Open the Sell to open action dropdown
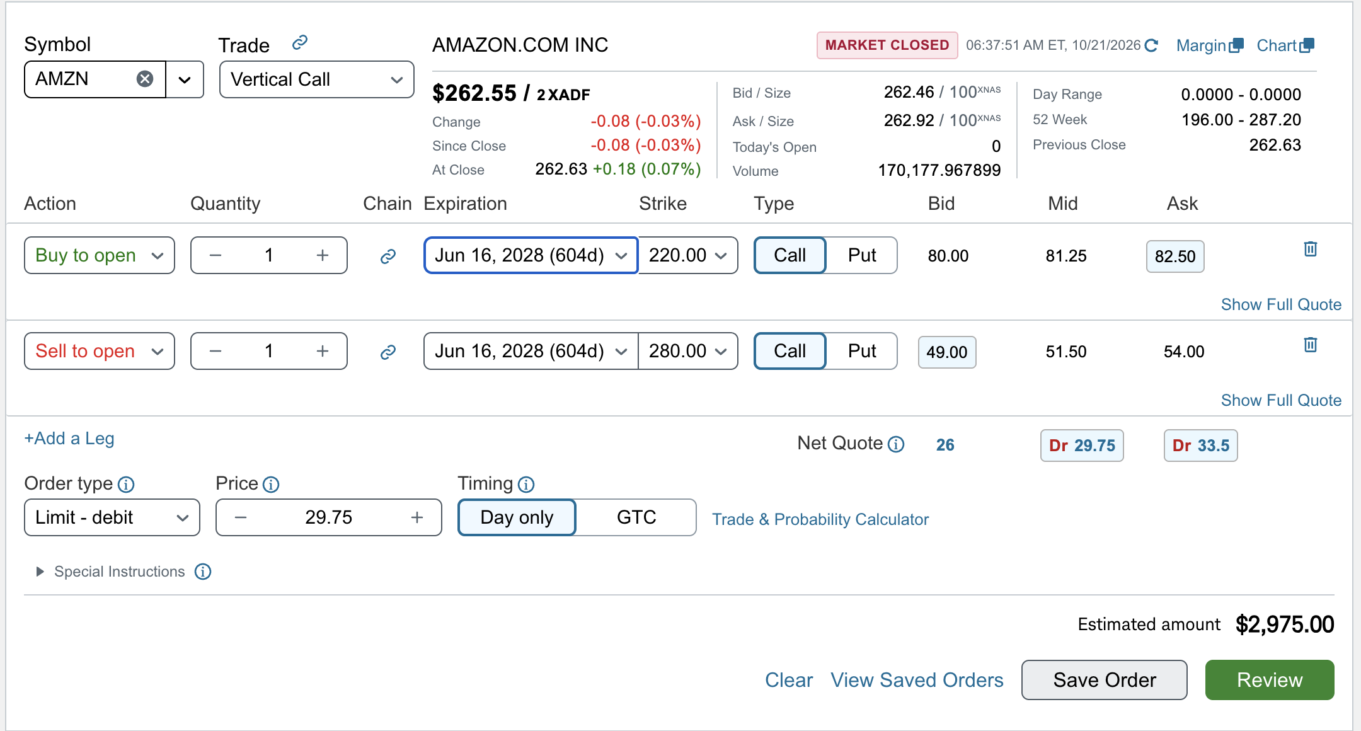 tap(100, 351)
